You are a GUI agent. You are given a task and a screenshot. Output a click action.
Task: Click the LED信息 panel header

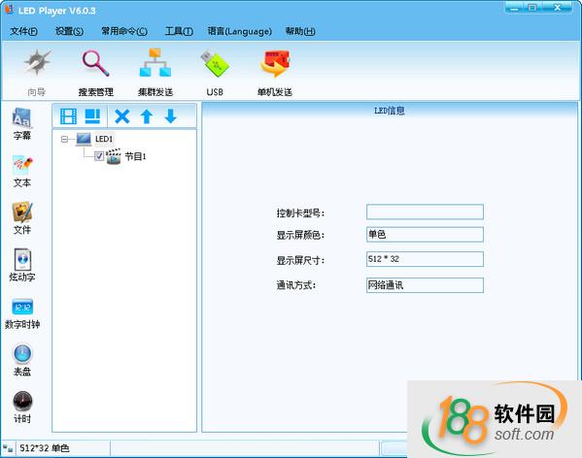click(390, 111)
